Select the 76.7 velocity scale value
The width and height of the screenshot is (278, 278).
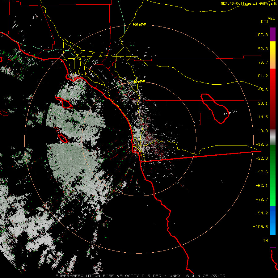pyautogui.click(x=263, y=62)
